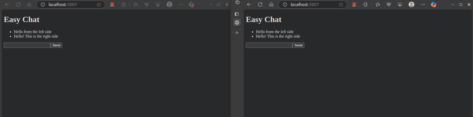Image resolution: width=473 pixels, height=117 pixels.
Task: Focus the message input in right window
Action: coord(269,45)
